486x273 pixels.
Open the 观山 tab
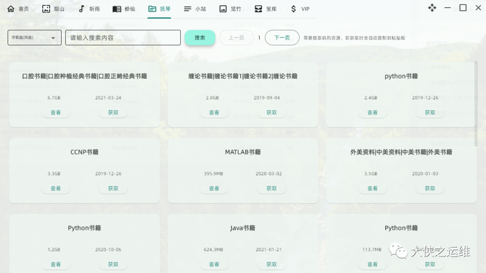[x=53, y=9]
